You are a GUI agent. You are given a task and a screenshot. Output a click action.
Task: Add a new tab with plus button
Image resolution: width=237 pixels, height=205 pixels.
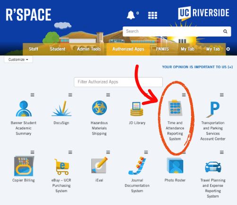click(228, 49)
